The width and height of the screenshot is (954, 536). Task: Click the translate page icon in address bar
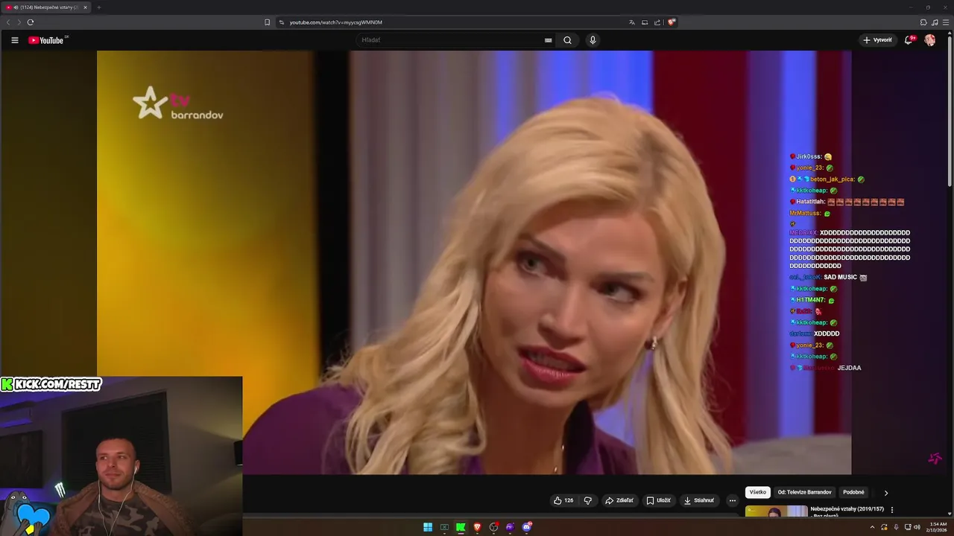(632, 22)
